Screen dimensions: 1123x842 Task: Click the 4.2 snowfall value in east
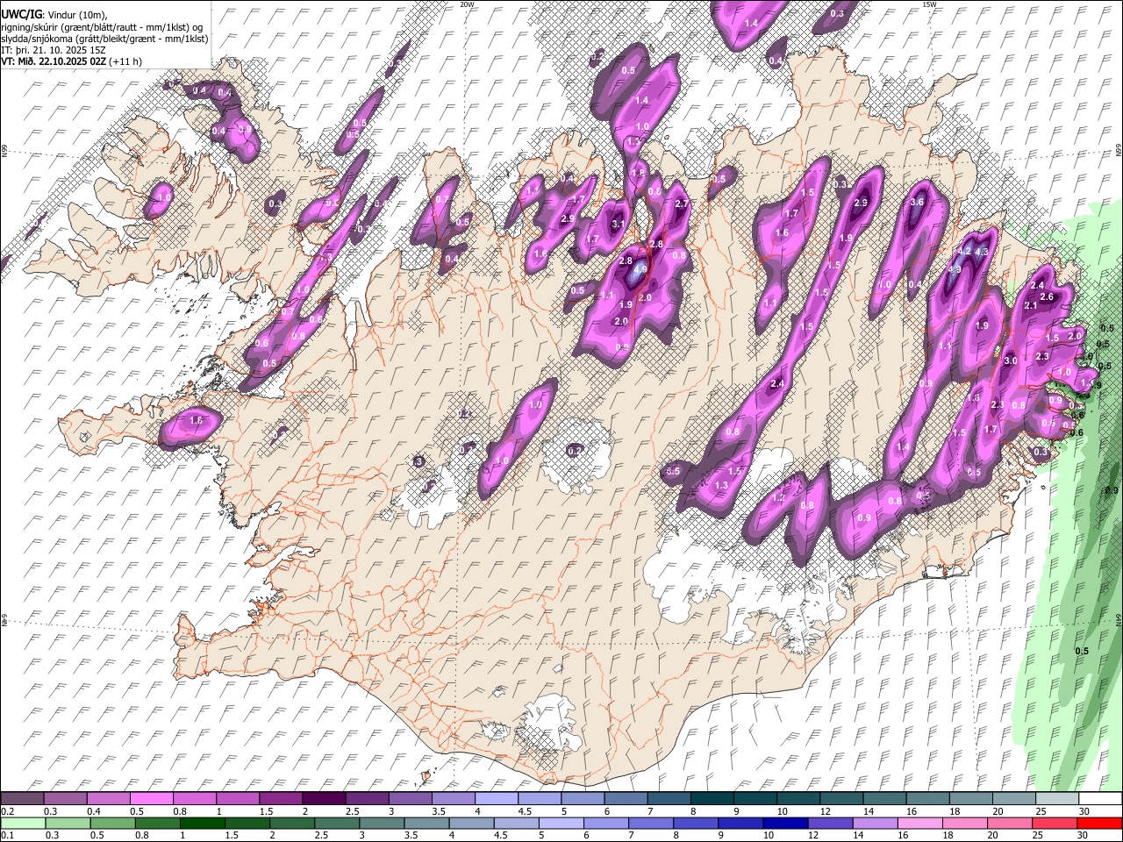click(963, 251)
